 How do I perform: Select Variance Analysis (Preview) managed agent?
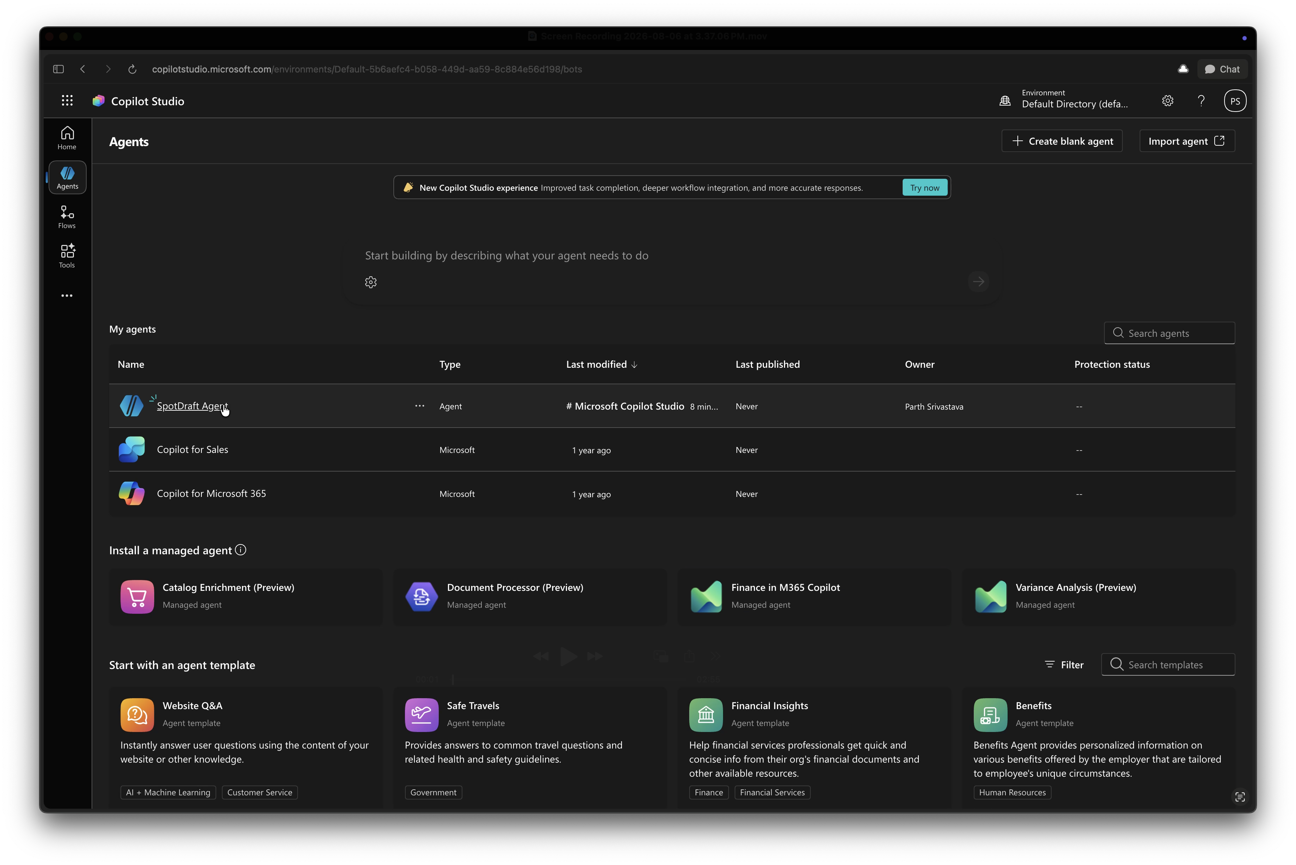1099,597
